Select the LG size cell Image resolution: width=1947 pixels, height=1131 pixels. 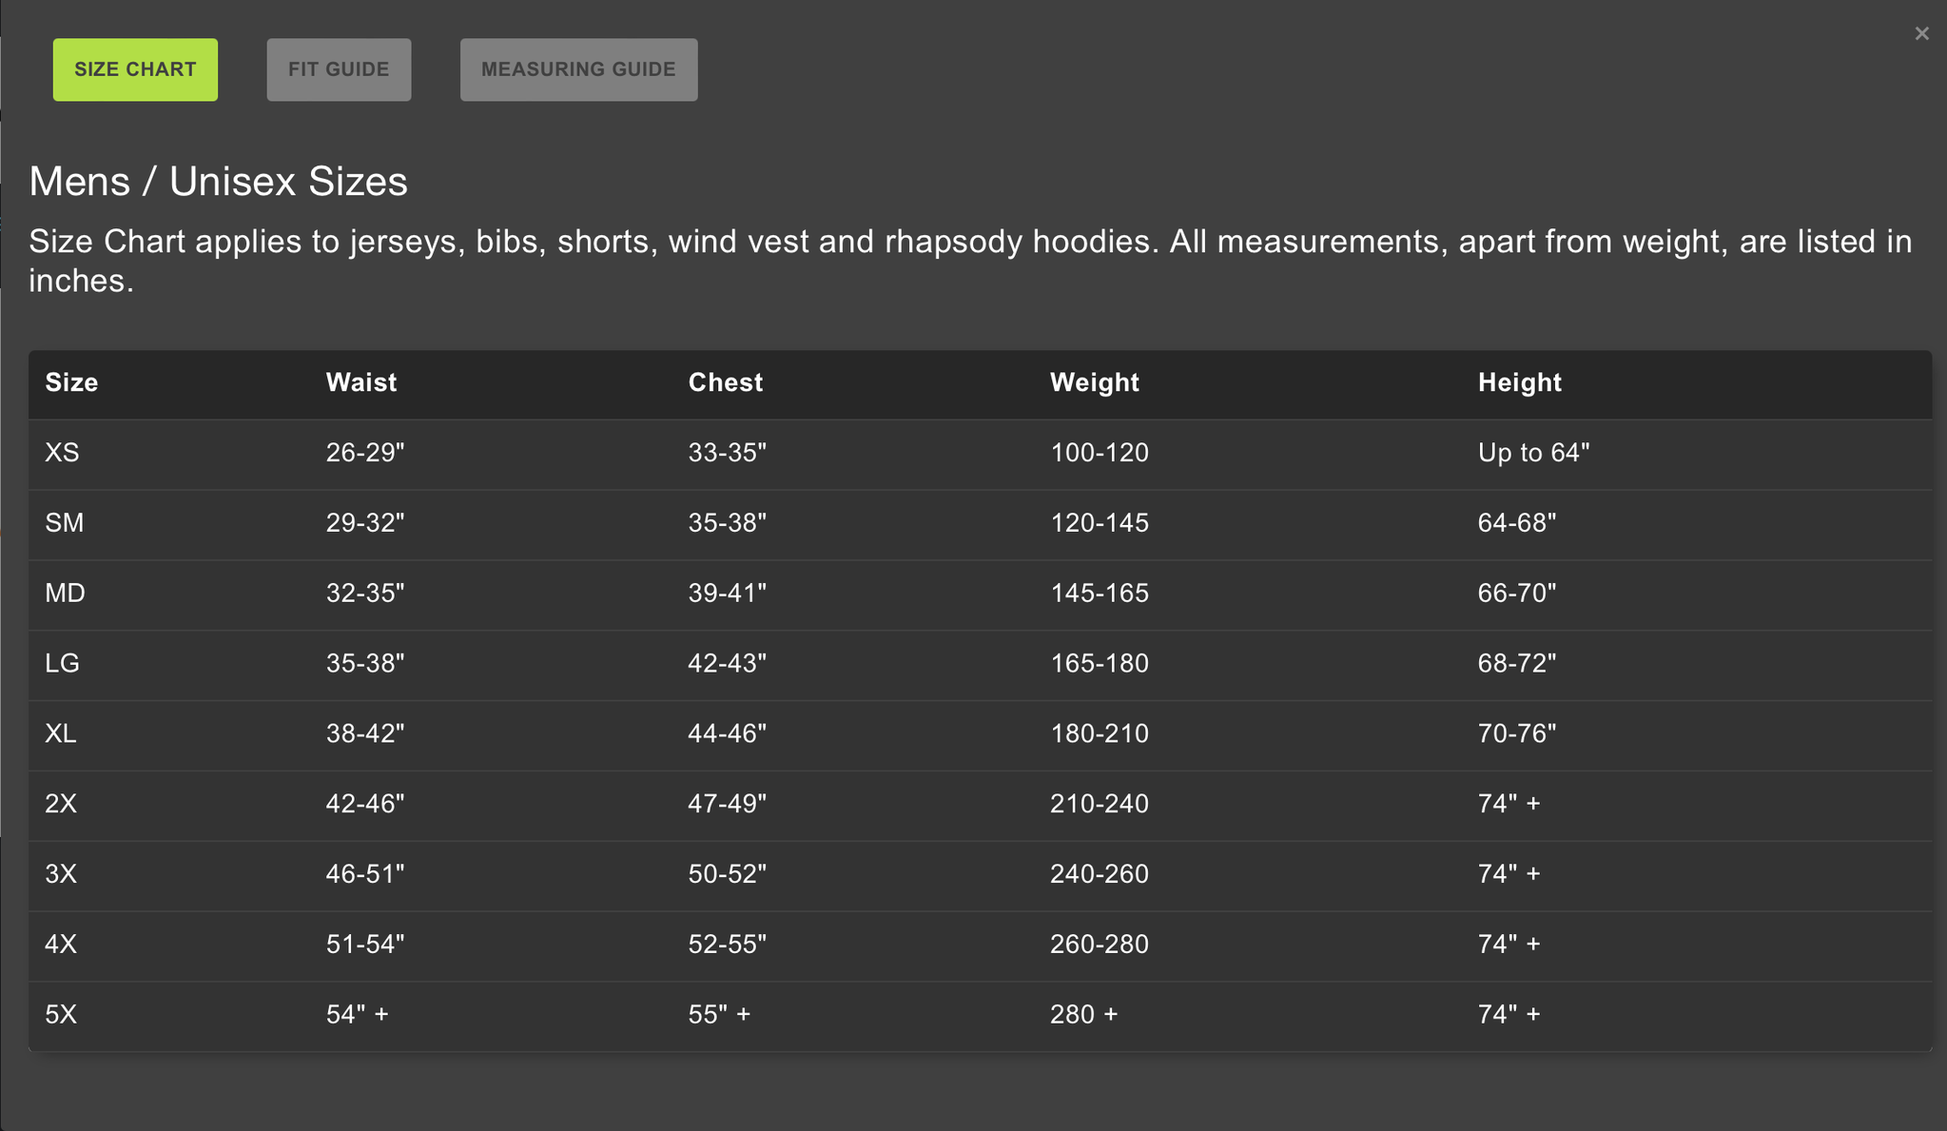point(63,664)
